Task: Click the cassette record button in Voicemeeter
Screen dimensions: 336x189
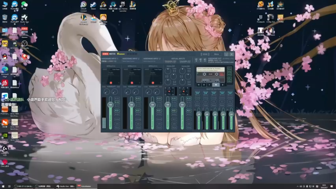Action: pyautogui.click(x=222, y=85)
